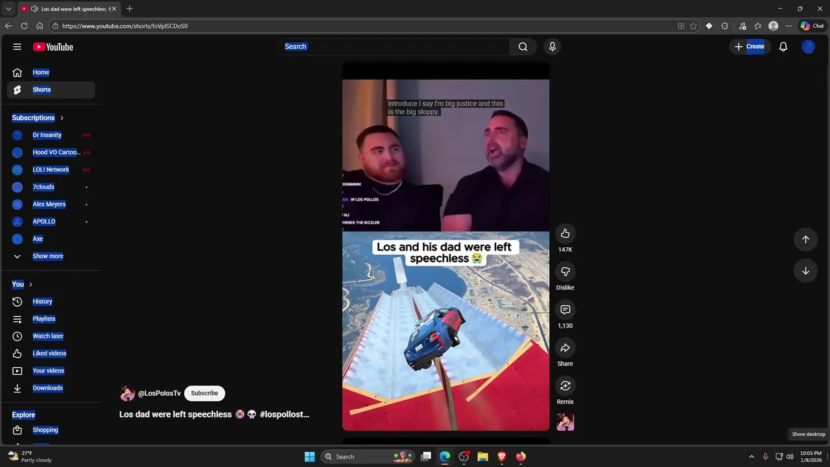Screen dimensions: 830x467
Task: Open Shopping under Explore
Action: [x=51, y=430]
